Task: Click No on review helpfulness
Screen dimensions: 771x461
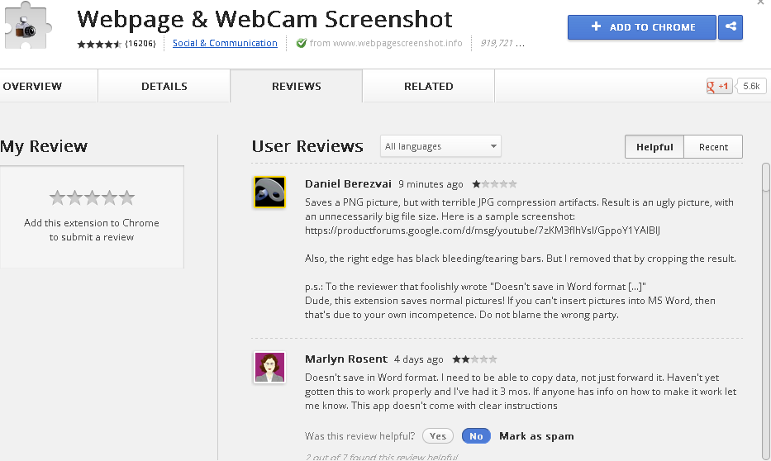Action: coord(476,436)
